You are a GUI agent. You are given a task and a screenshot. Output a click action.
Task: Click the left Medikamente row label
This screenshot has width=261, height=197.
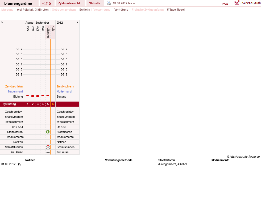click(x=15, y=137)
